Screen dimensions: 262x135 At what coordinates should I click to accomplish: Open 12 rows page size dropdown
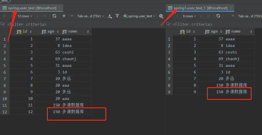[x=25, y=16]
